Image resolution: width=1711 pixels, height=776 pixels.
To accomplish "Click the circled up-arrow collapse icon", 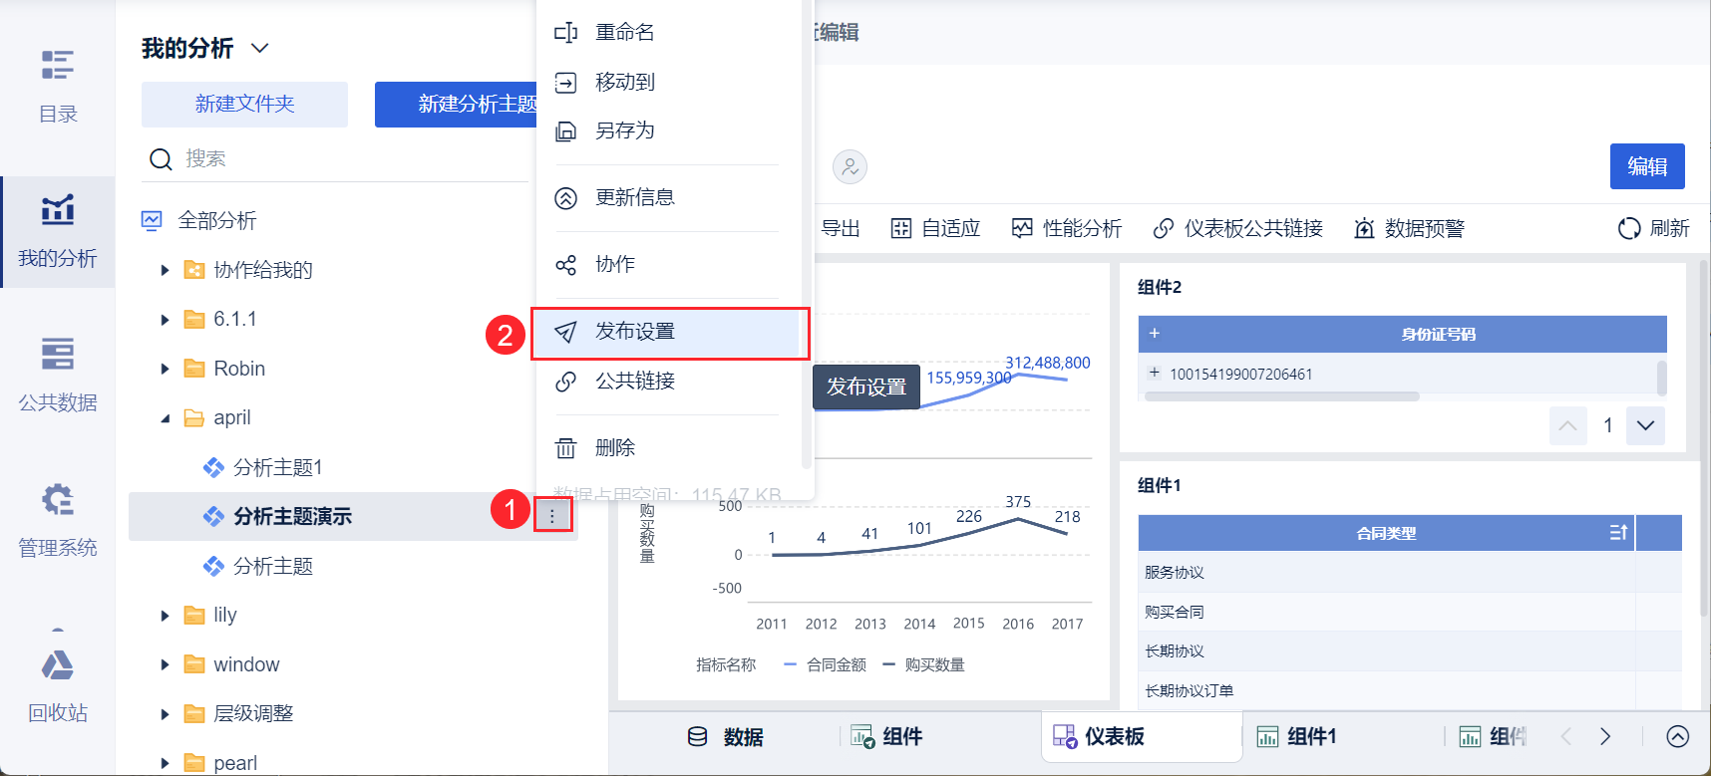I will tap(1677, 736).
